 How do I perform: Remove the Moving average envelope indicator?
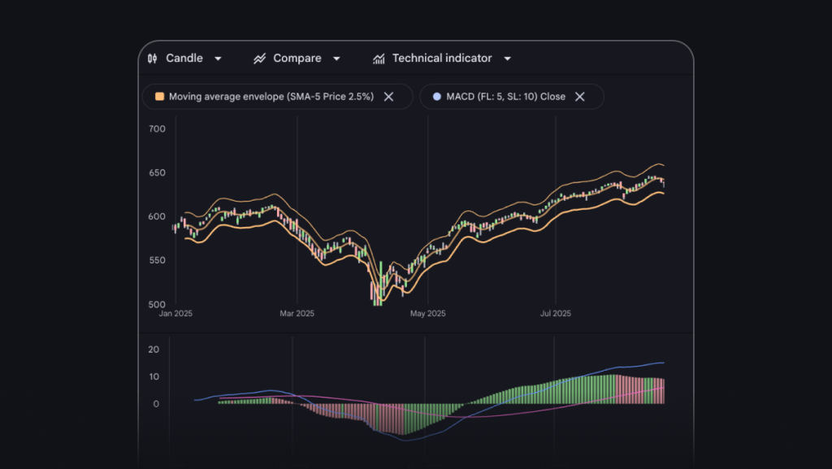coord(388,97)
